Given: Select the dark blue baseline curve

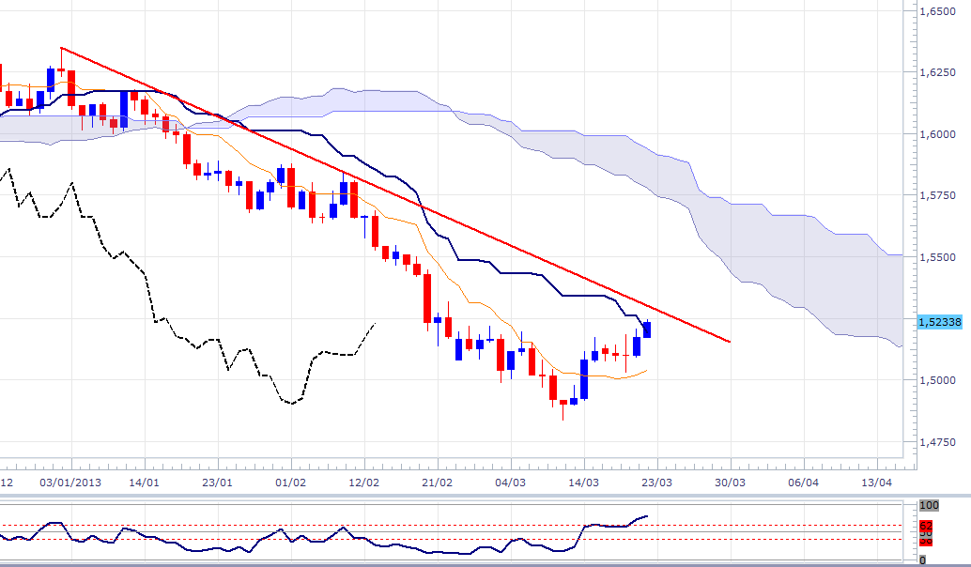Looking at the screenshot, I should click(526, 273).
